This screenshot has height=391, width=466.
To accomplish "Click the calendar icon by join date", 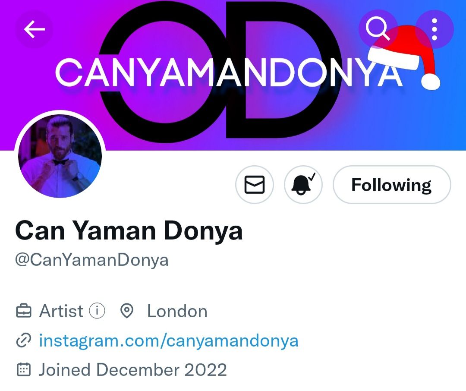I will pyautogui.click(x=23, y=369).
